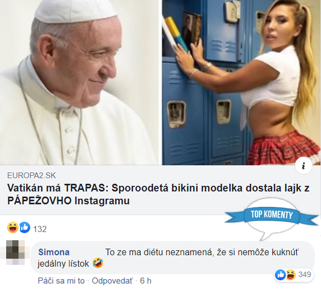Viewport: 321px width, 289px height.
Task: Click the laughing emoji after 'jedálny lístok'
Action: point(98,263)
